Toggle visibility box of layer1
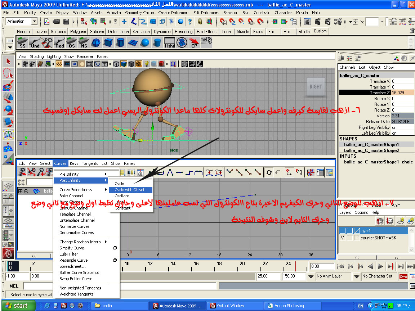The image size is (415, 311). coord(343,231)
